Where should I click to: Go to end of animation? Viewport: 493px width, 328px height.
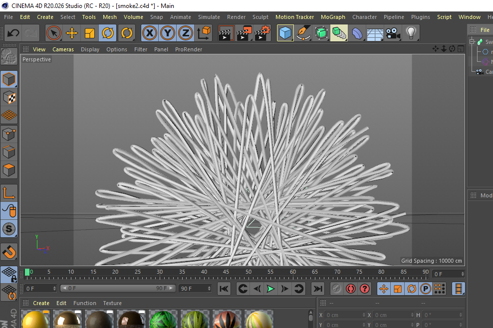click(x=318, y=289)
